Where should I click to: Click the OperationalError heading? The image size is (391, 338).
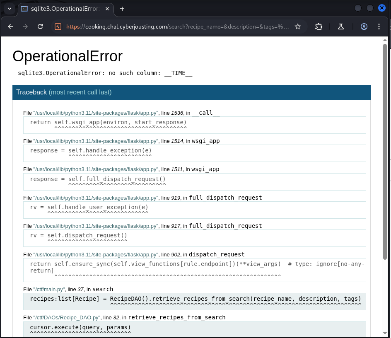[x=68, y=56]
